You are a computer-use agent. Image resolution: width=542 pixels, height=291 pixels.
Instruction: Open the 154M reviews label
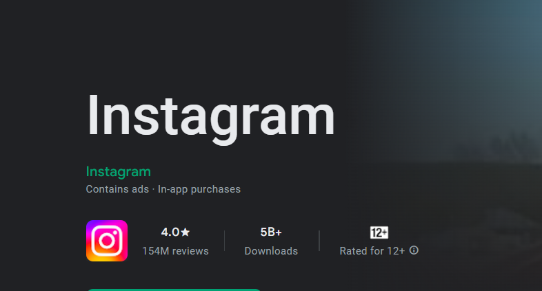click(175, 251)
